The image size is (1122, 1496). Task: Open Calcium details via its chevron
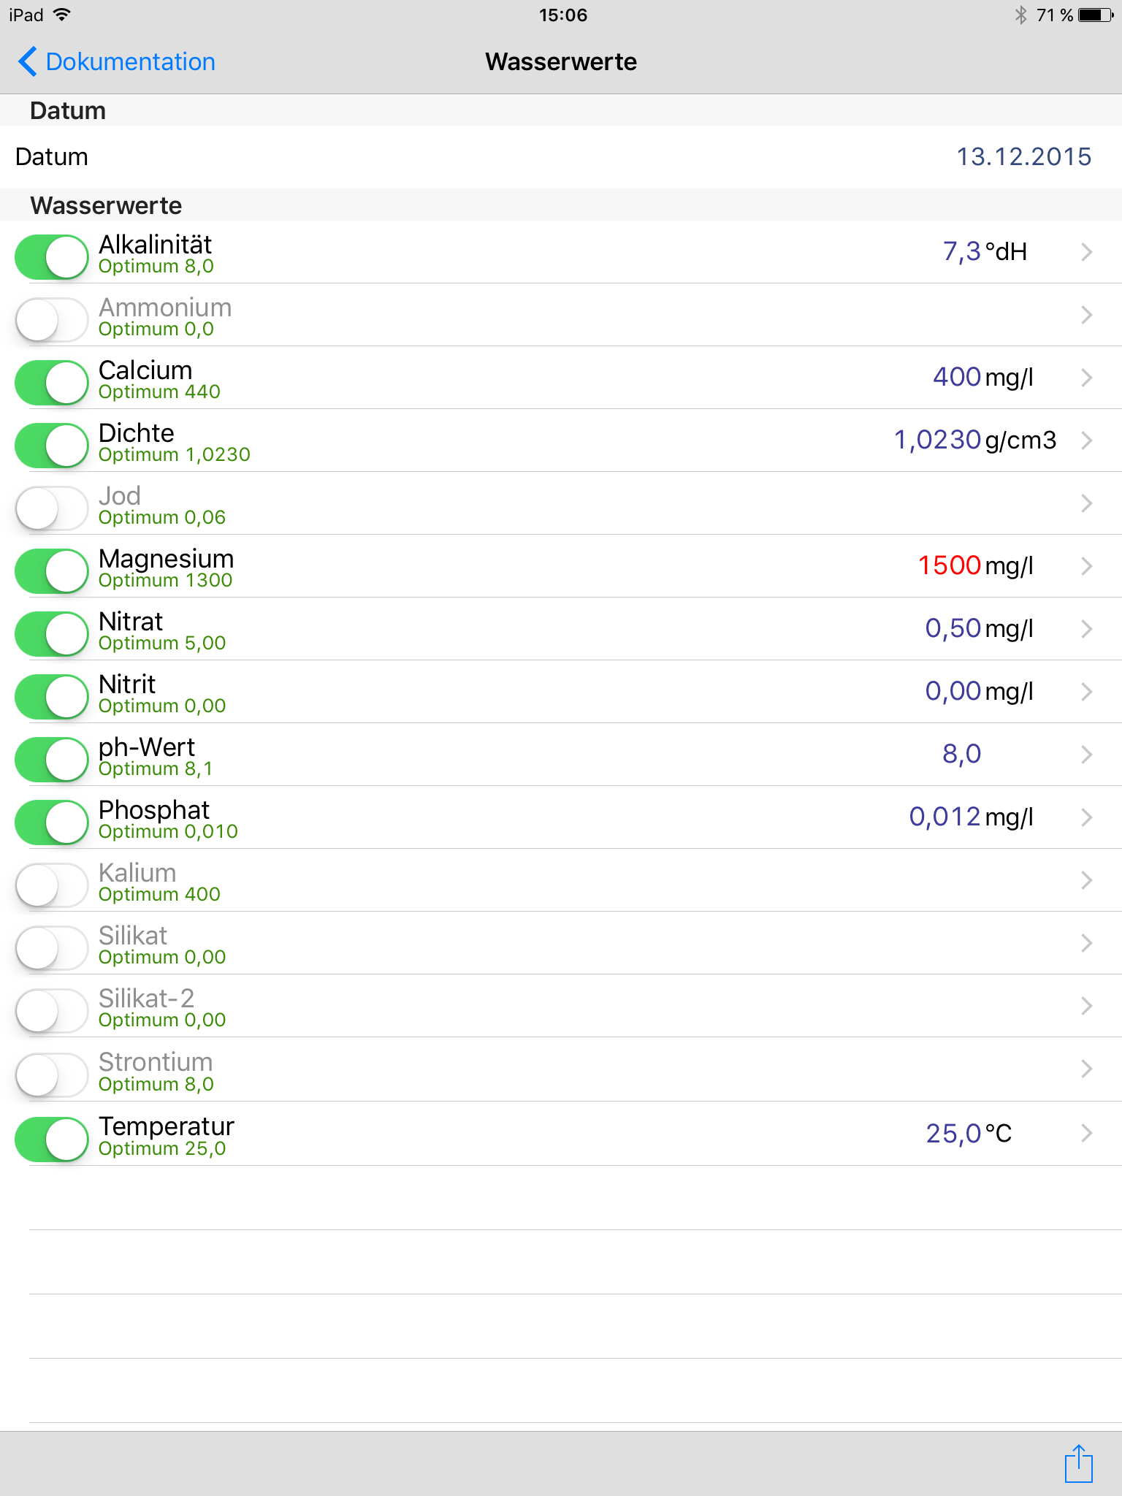tap(1086, 378)
